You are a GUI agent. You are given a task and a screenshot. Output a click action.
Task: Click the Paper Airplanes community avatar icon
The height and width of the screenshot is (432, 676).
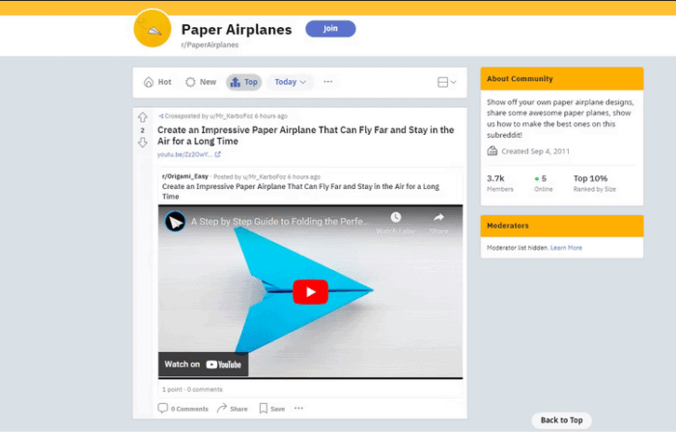point(153,28)
